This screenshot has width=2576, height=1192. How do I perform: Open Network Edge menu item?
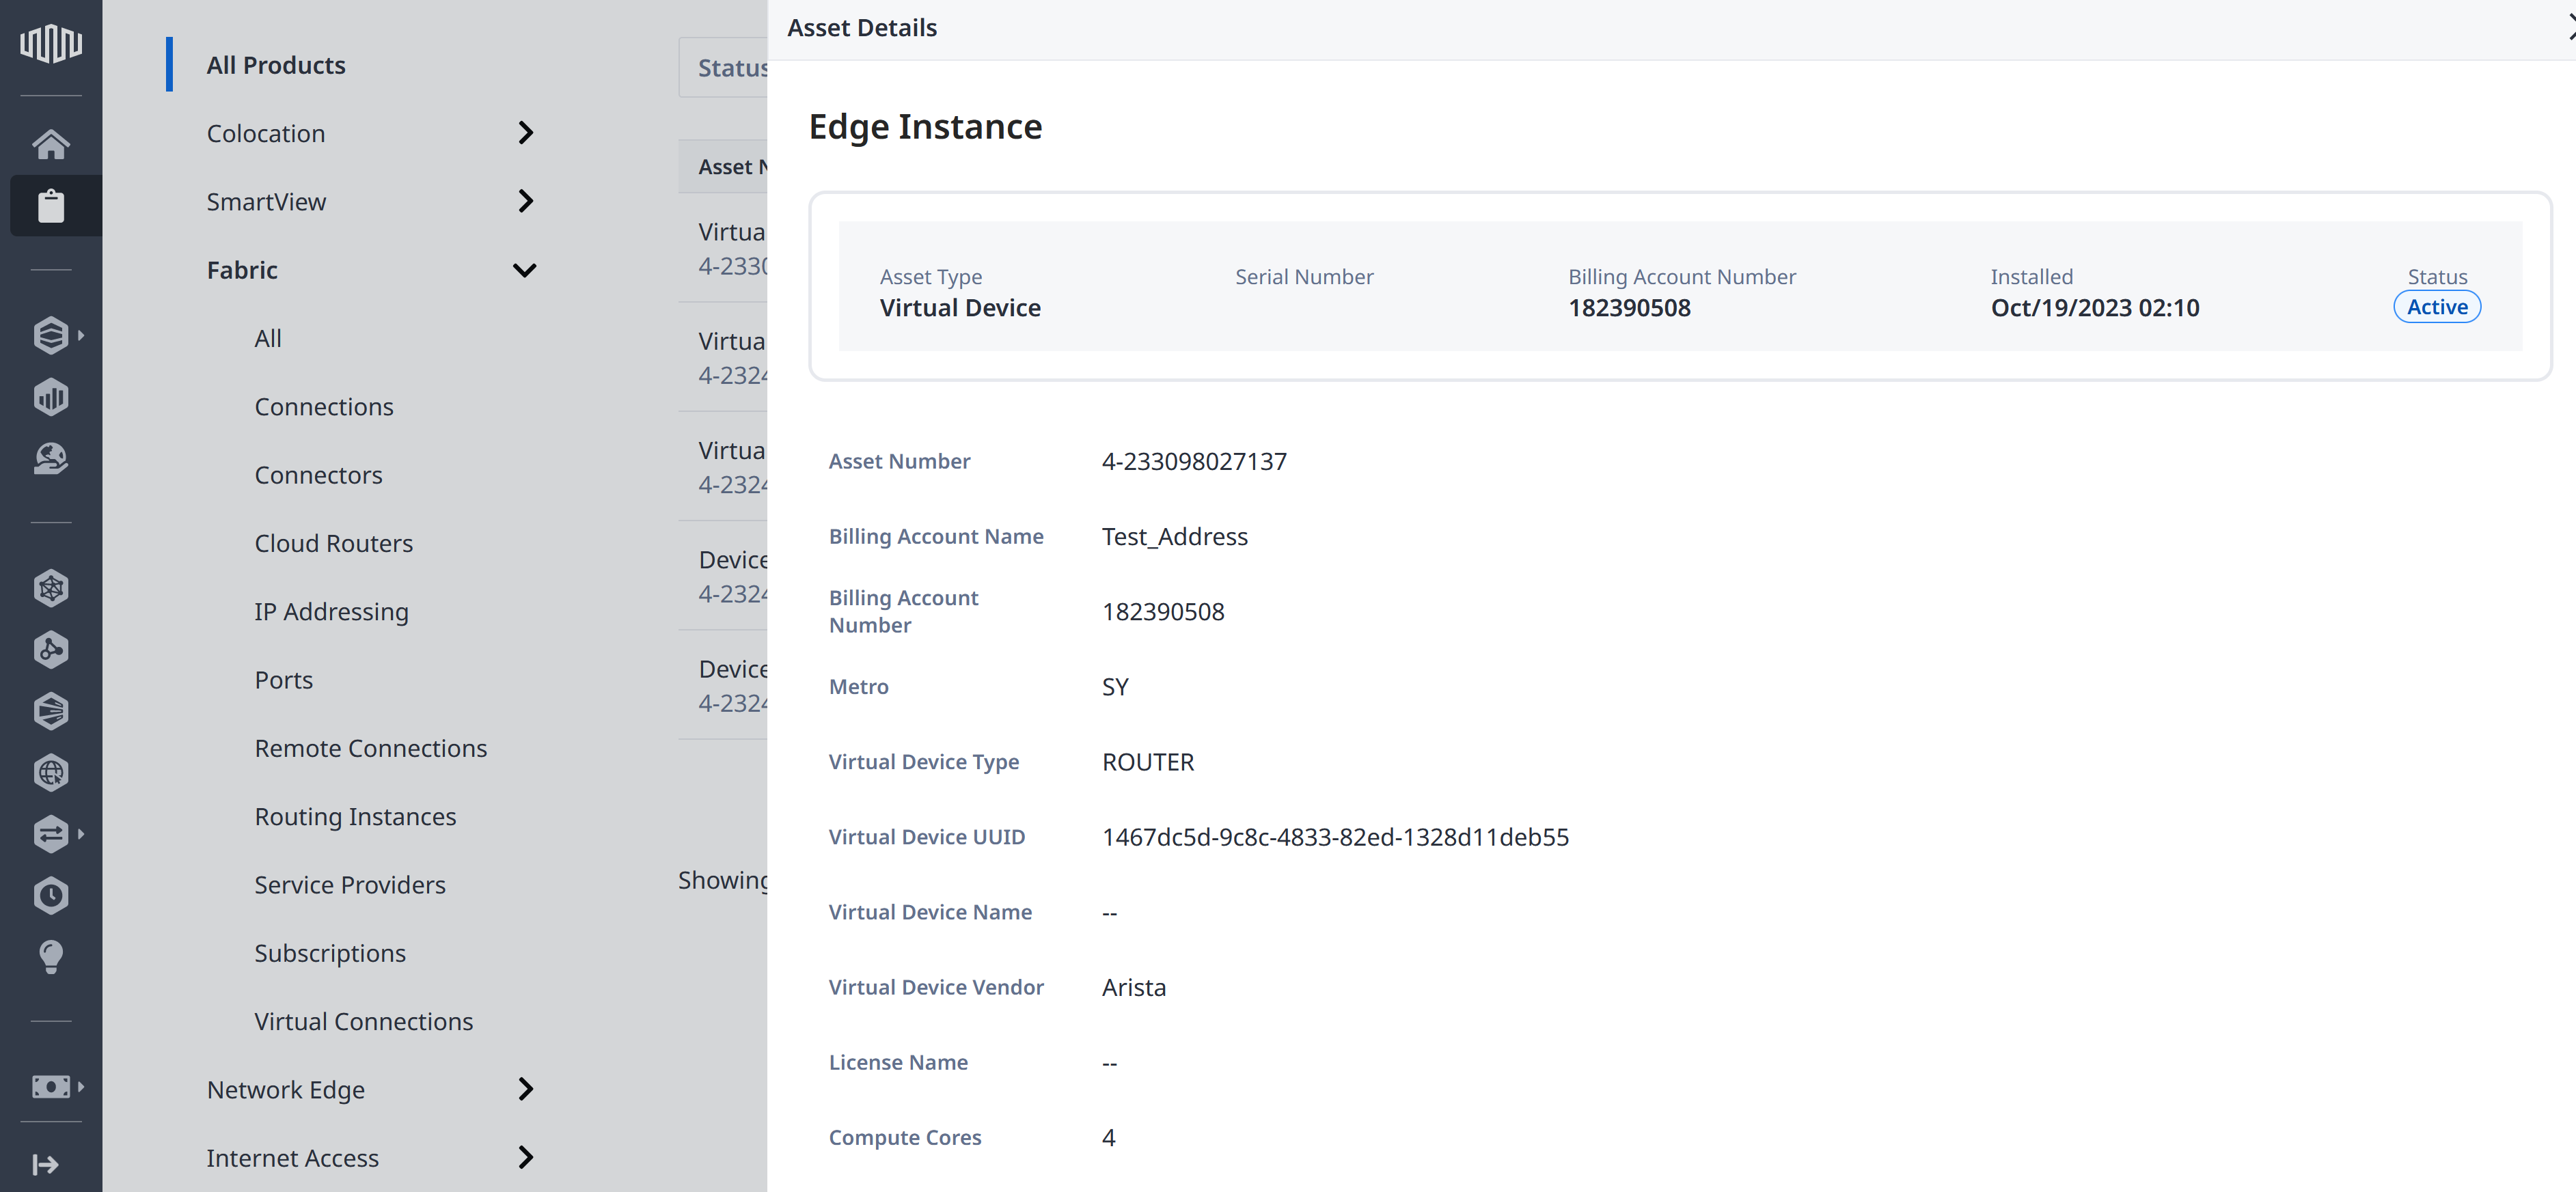click(x=286, y=1089)
